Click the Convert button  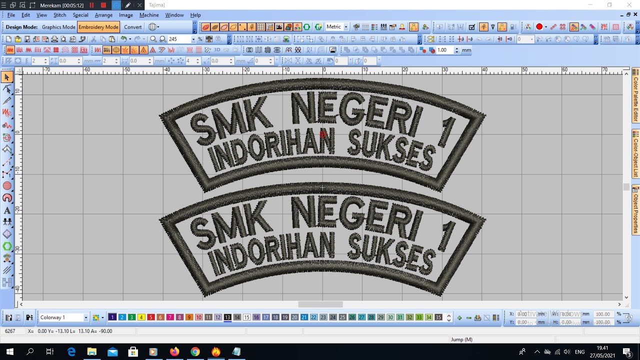pos(132,27)
